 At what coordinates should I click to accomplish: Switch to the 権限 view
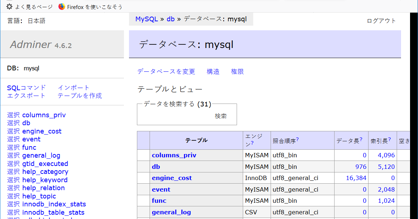click(x=237, y=71)
